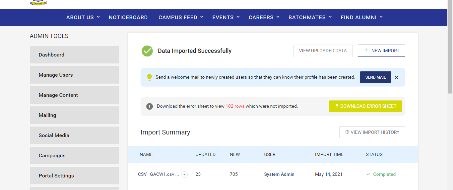Screen dimensions: 453x190
Task: Open the Careers dropdown
Action: tap(264, 17)
